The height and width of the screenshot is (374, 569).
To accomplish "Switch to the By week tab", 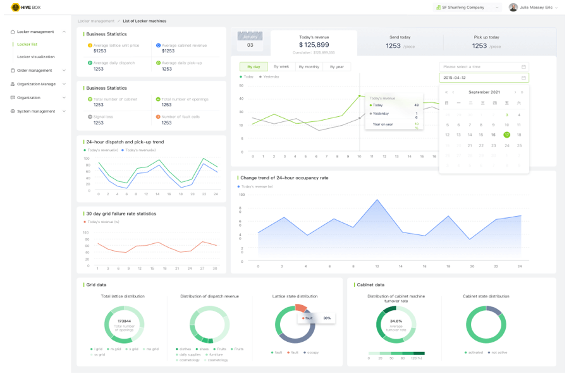I will tap(281, 66).
